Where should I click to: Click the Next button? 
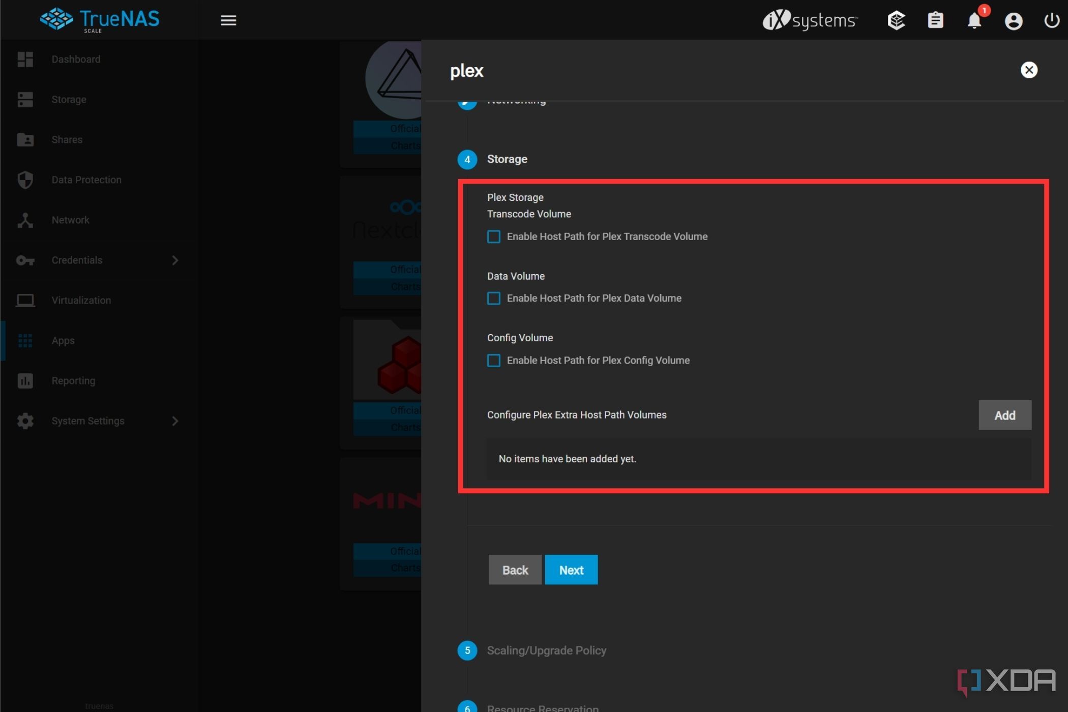point(571,570)
